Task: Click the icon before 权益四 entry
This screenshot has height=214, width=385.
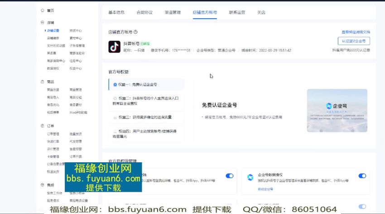Action: (115, 131)
